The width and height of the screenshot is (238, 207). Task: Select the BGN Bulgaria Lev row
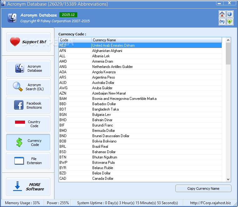coord(140,114)
